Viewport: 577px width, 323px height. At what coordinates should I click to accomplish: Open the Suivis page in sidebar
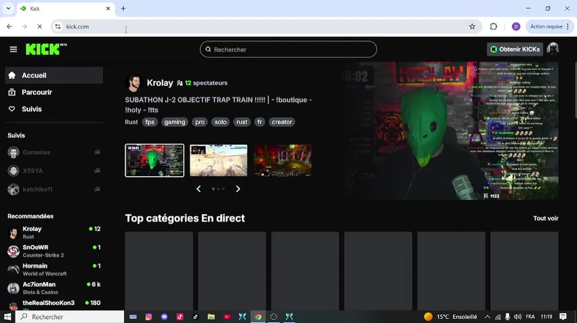click(54, 109)
